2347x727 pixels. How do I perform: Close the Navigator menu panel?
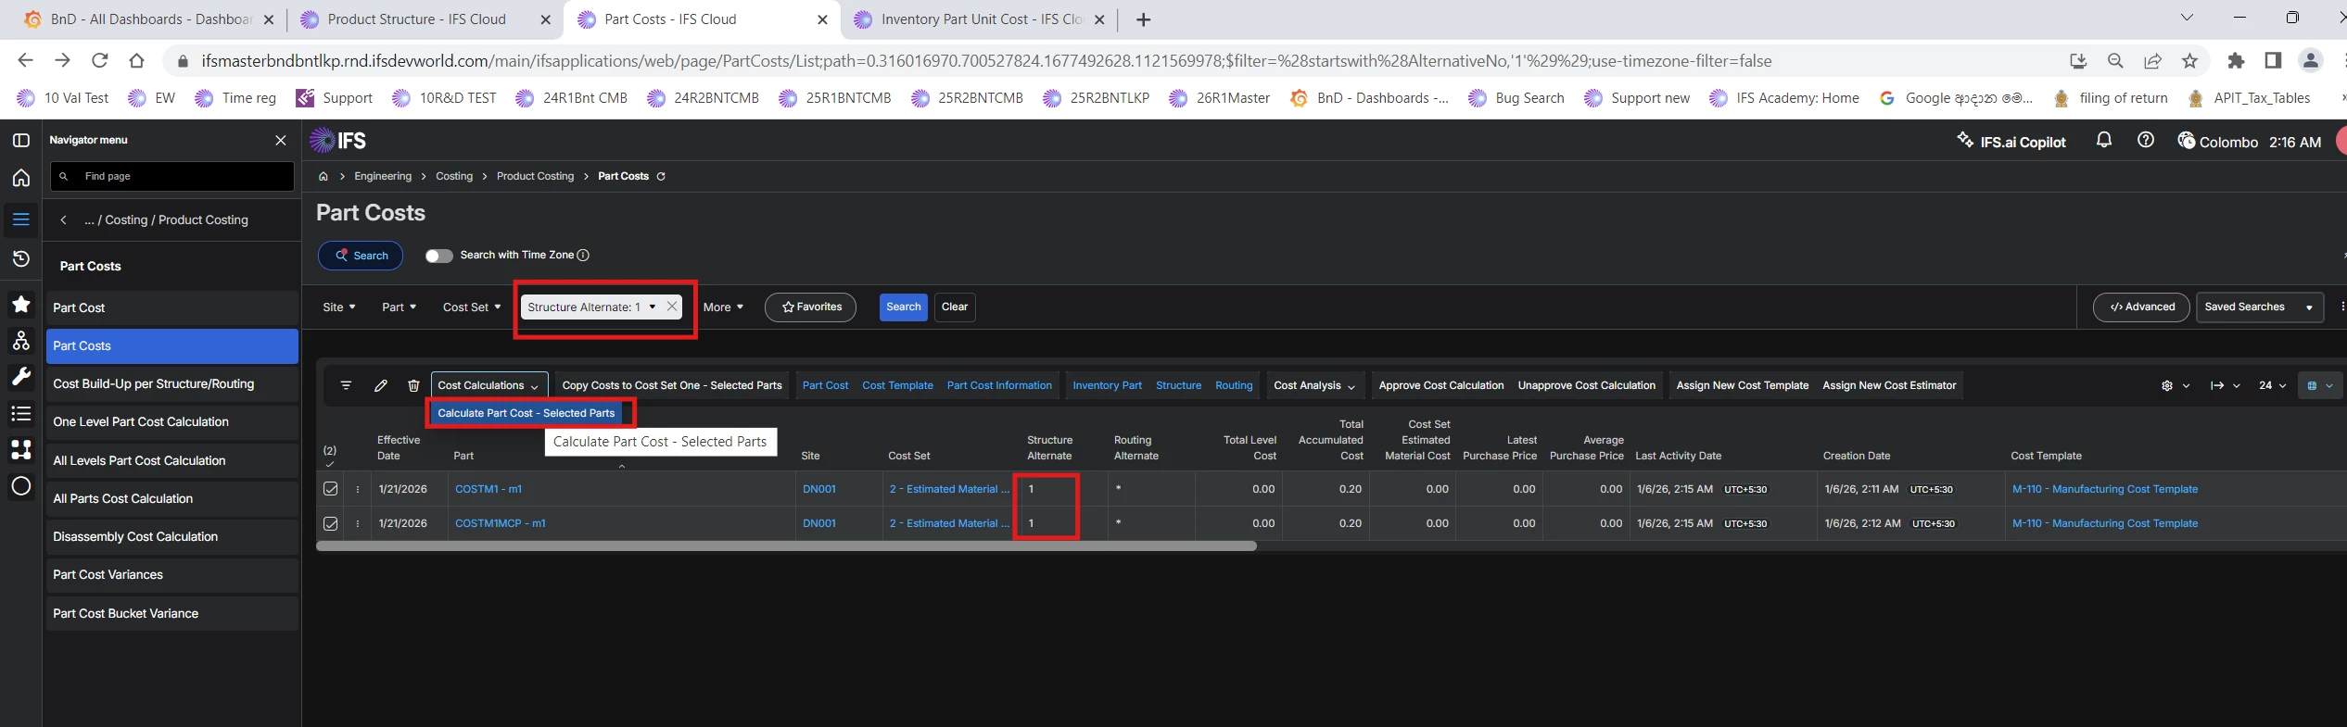click(281, 140)
